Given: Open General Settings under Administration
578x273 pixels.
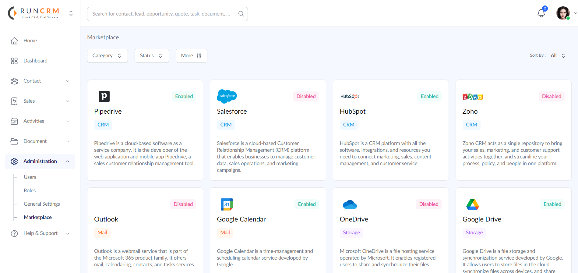Looking at the screenshot, I should [x=42, y=204].
